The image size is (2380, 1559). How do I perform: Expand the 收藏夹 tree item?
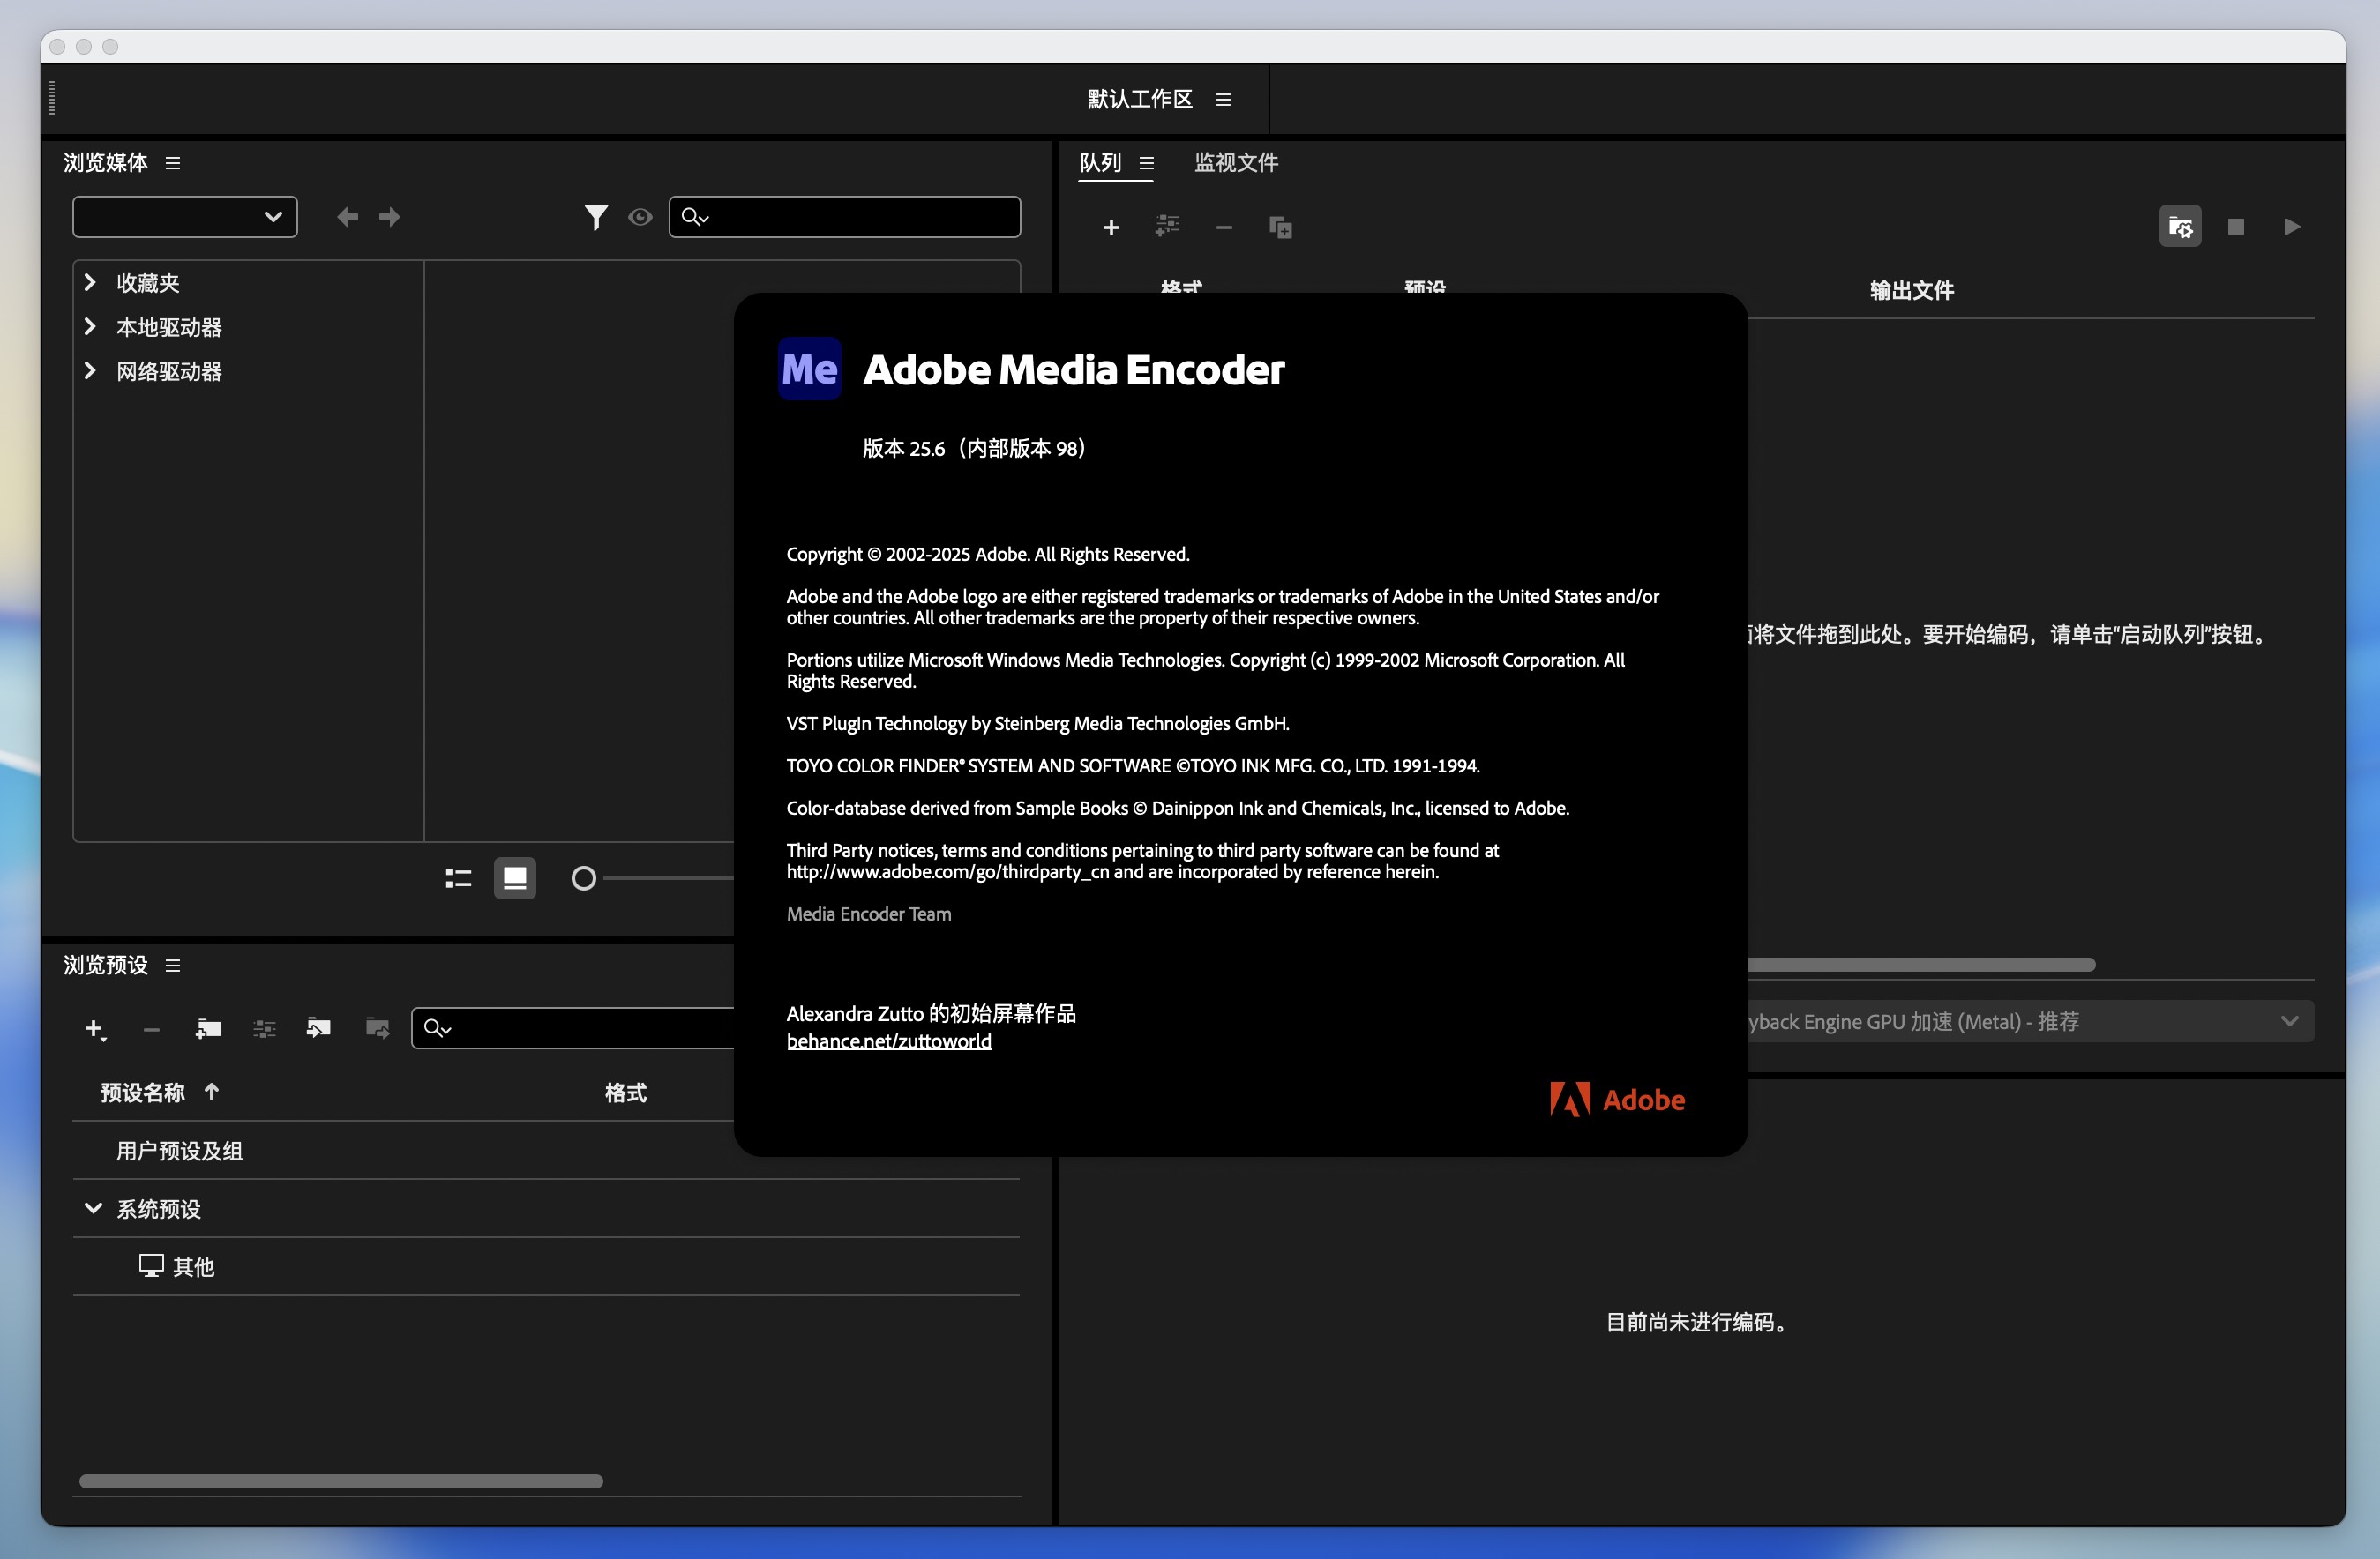pyautogui.click(x=89, y=283)
